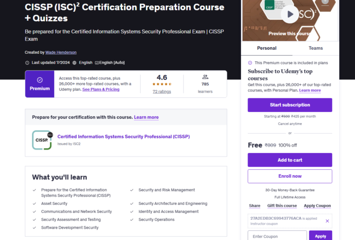Click 'Security Architecture and Engineering' item
The height and width of the screenshot is (240, 355).
173,204
